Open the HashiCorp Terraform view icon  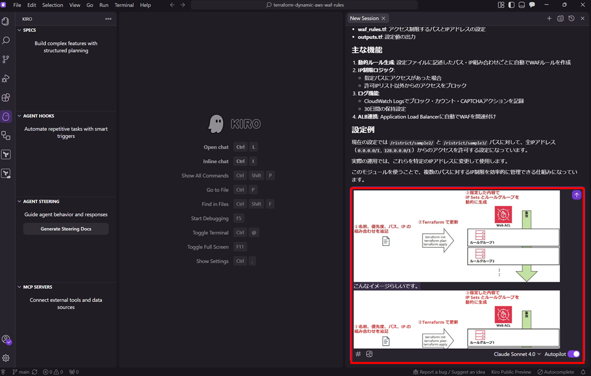6,155
